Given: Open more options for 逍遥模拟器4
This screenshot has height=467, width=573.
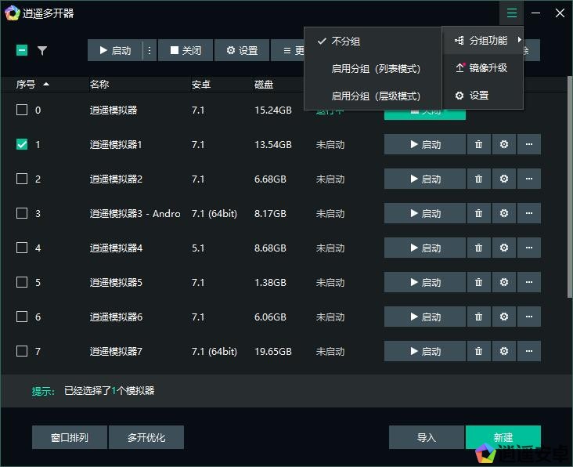Looking at the screenshot, I should point(529,248).
